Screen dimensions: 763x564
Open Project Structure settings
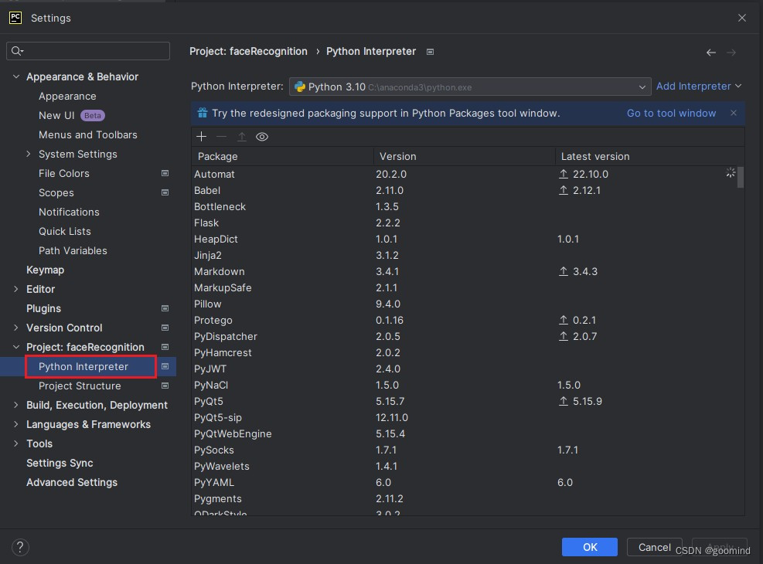[80, 386]
